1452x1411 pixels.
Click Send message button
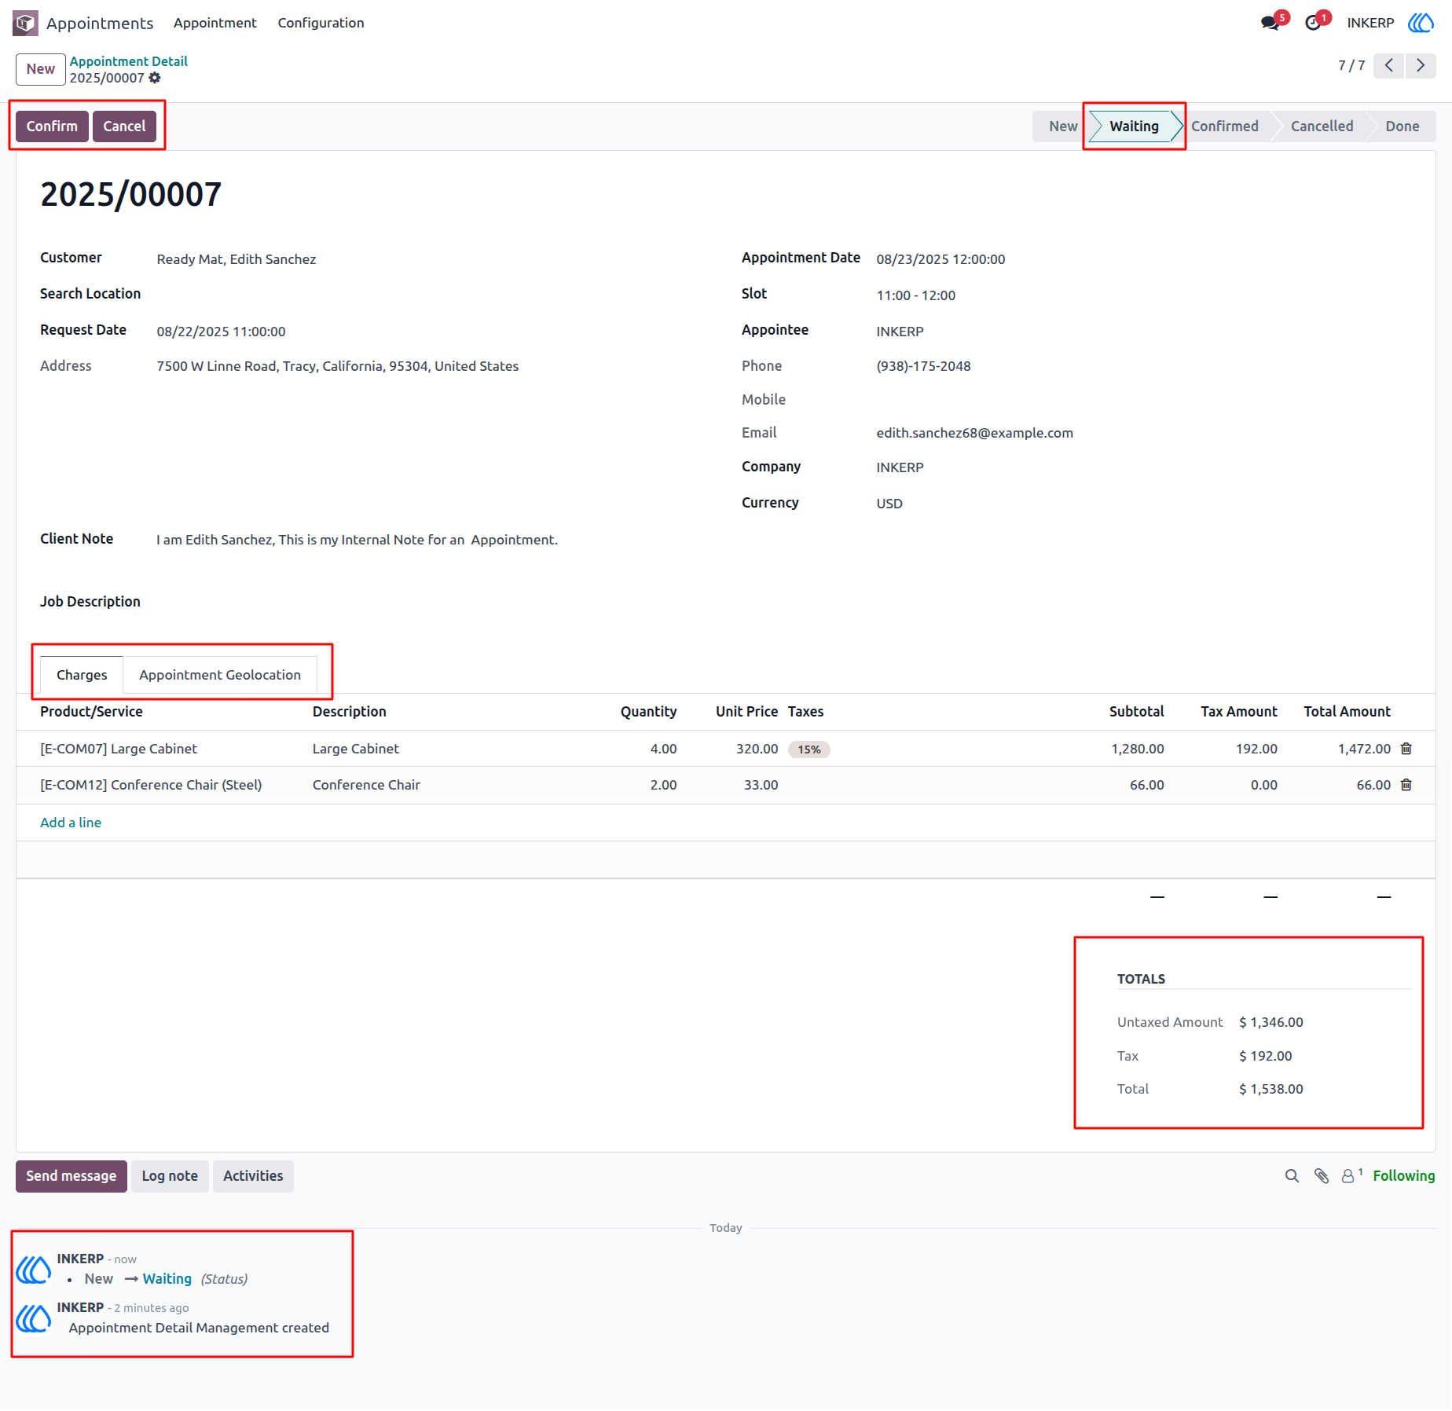click(x=71, y=1176)
